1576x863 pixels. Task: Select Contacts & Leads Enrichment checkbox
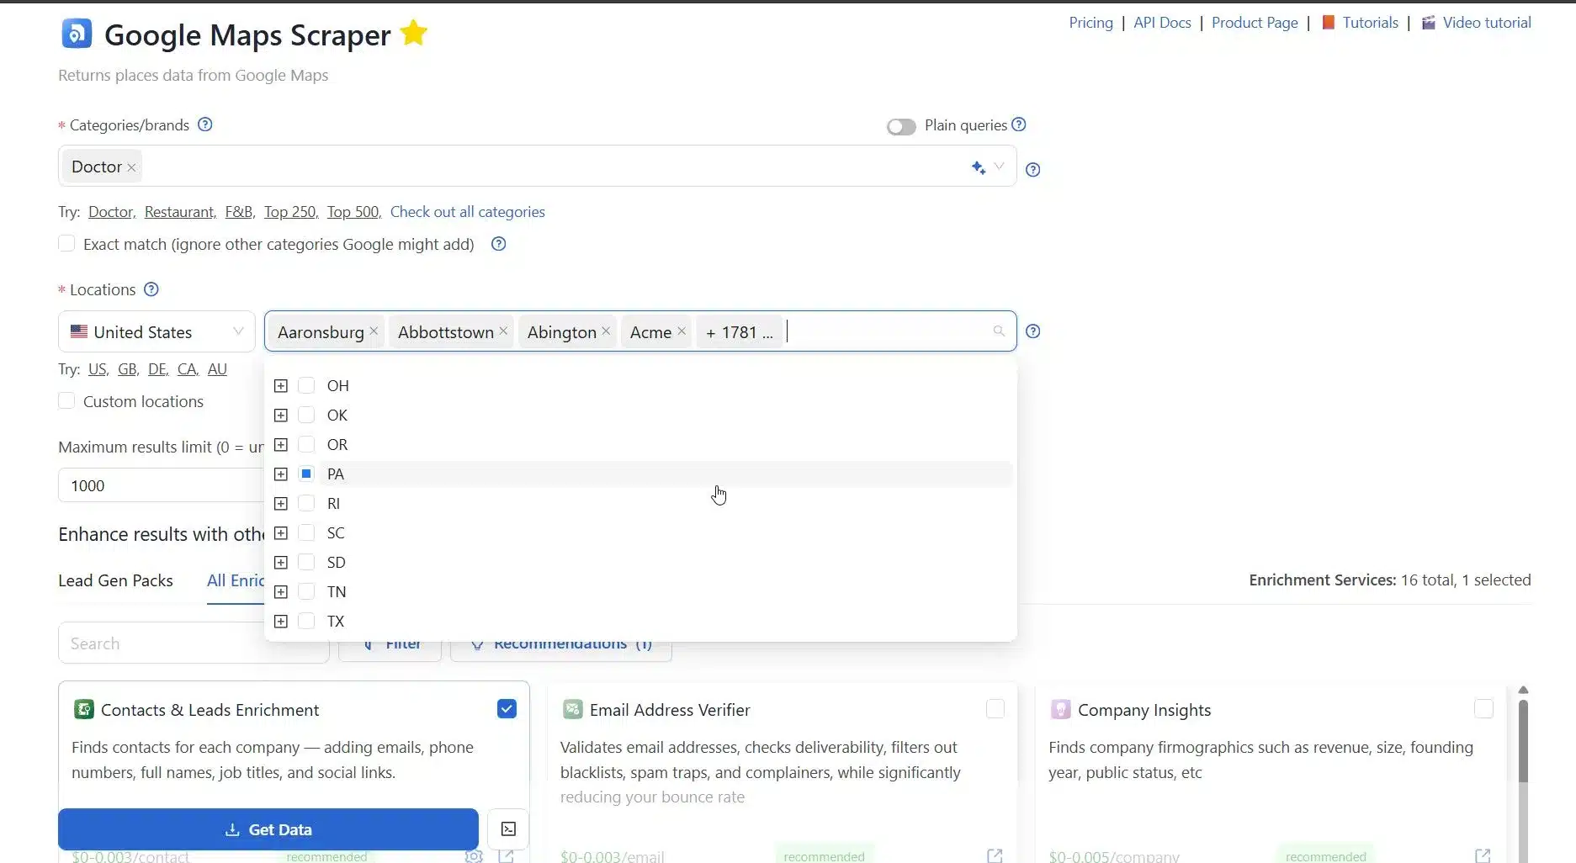tap(507, 709)
